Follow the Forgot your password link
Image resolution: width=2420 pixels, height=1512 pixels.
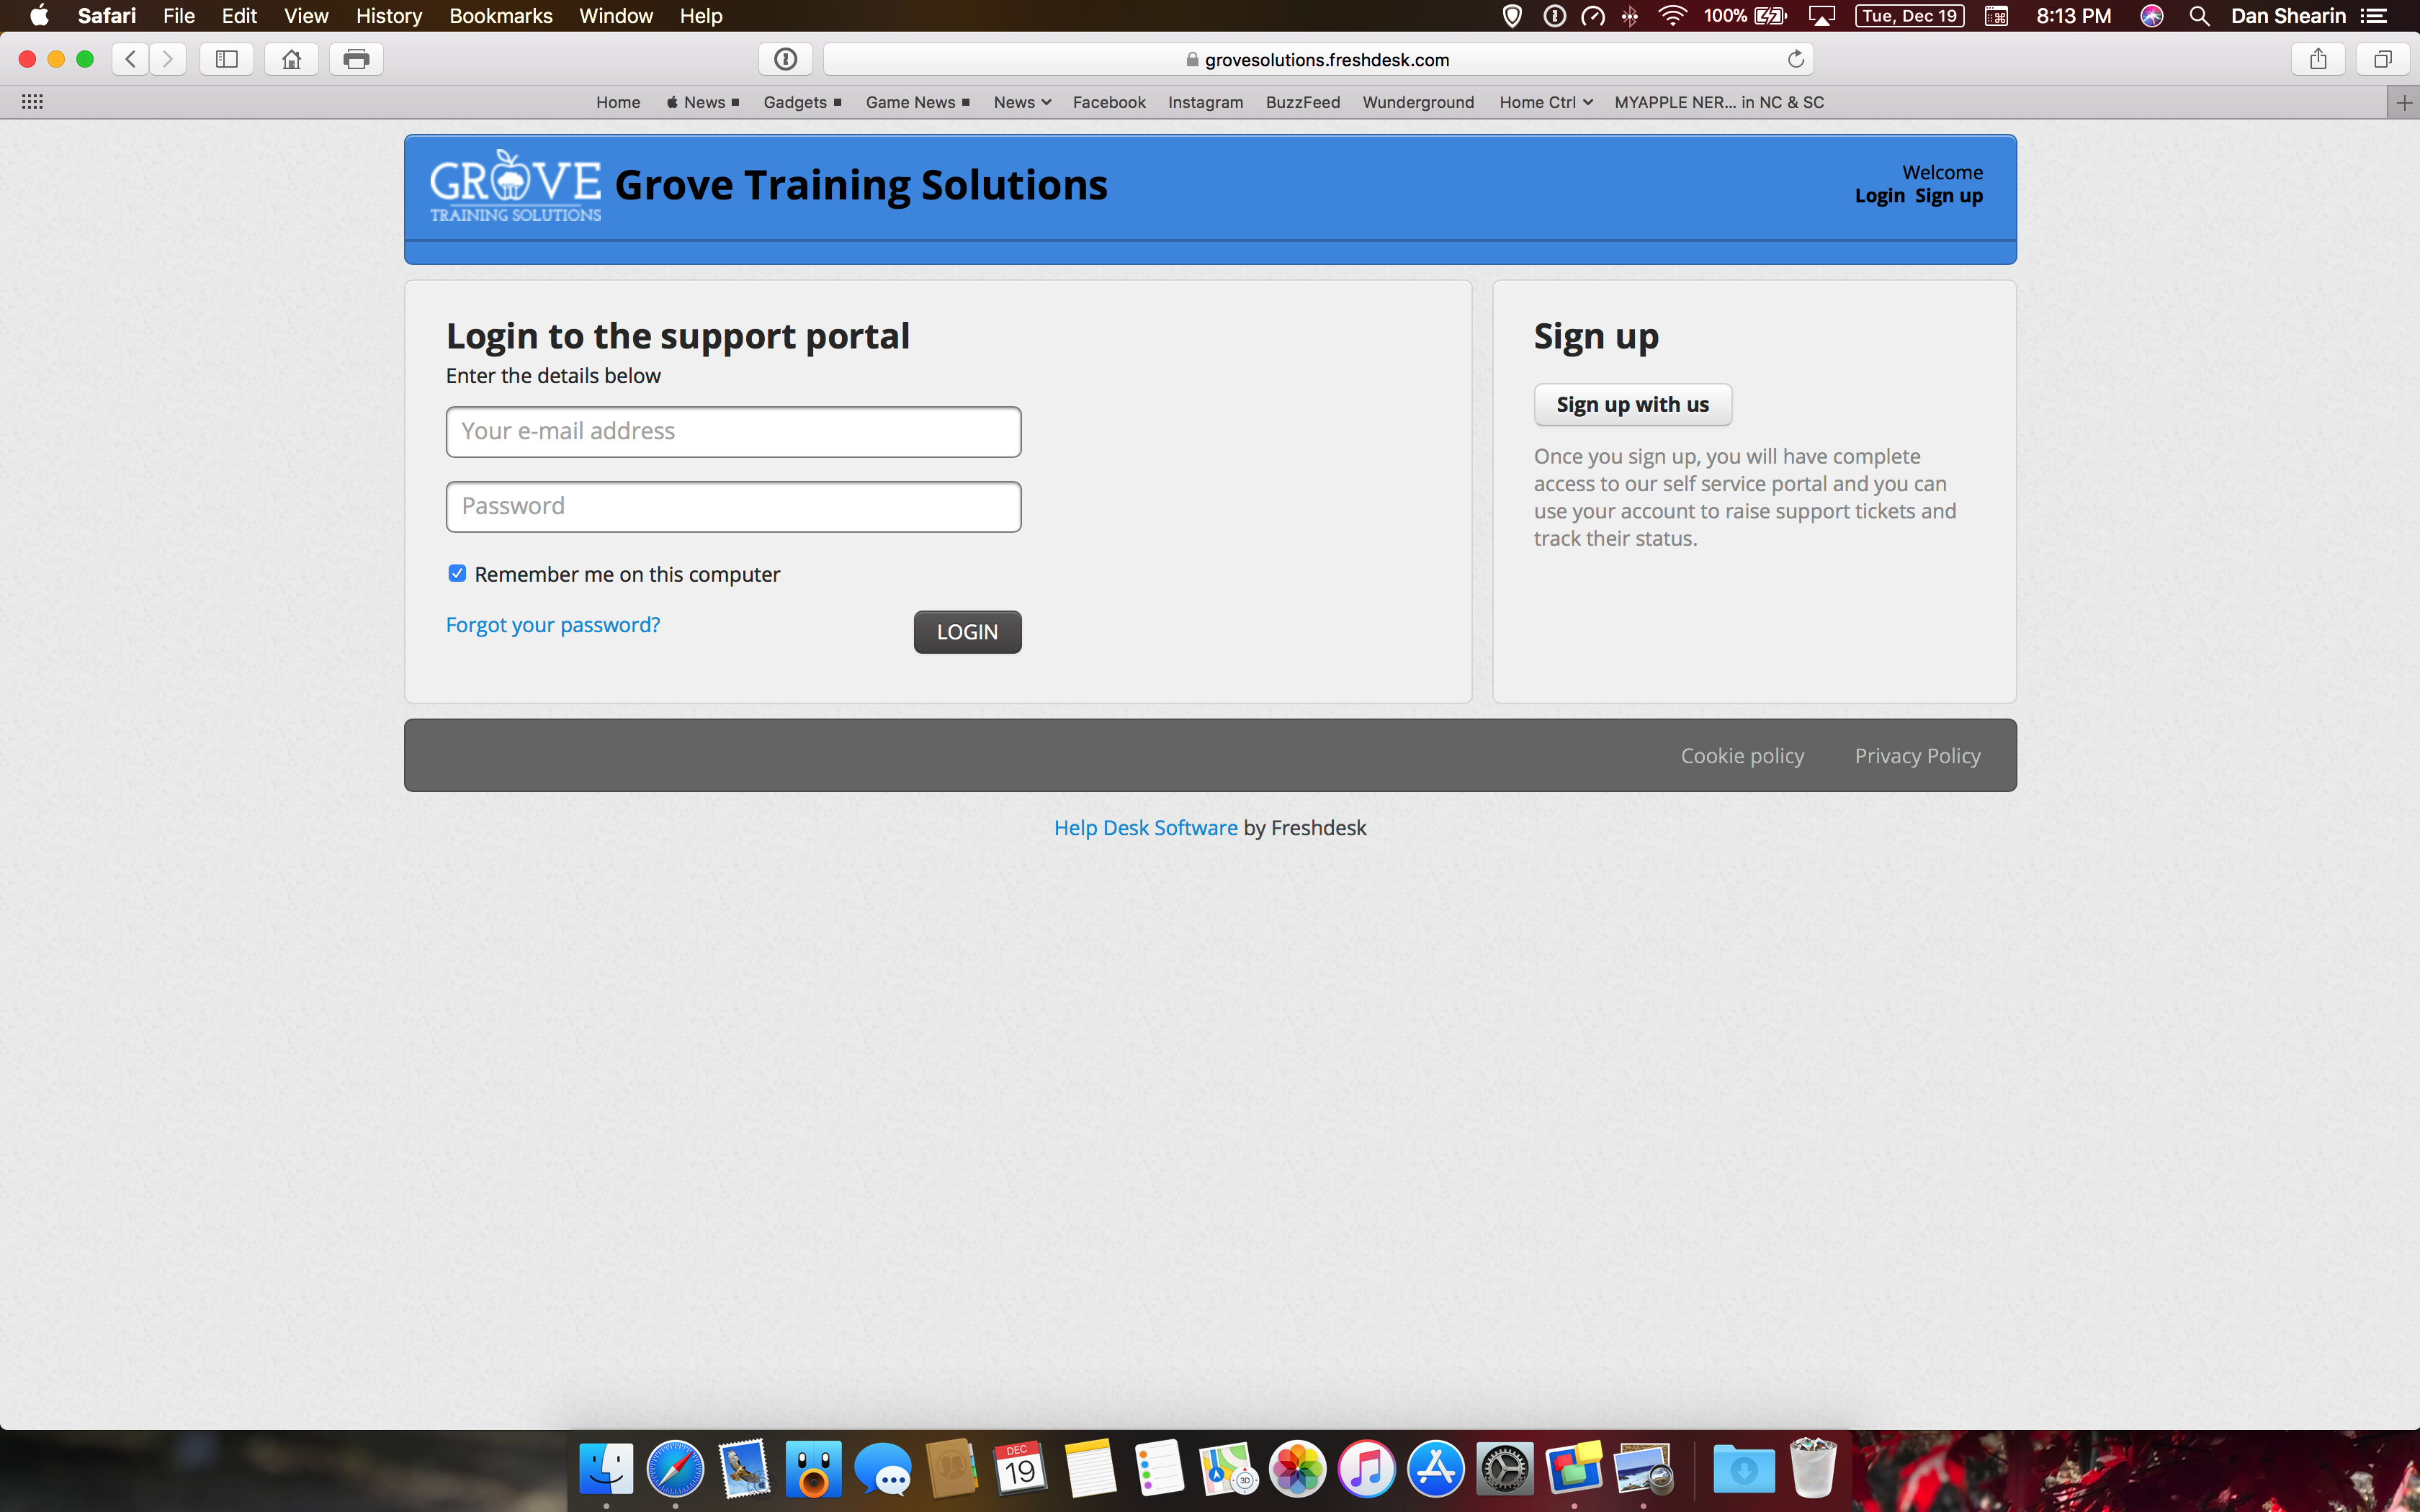(553, 625)
